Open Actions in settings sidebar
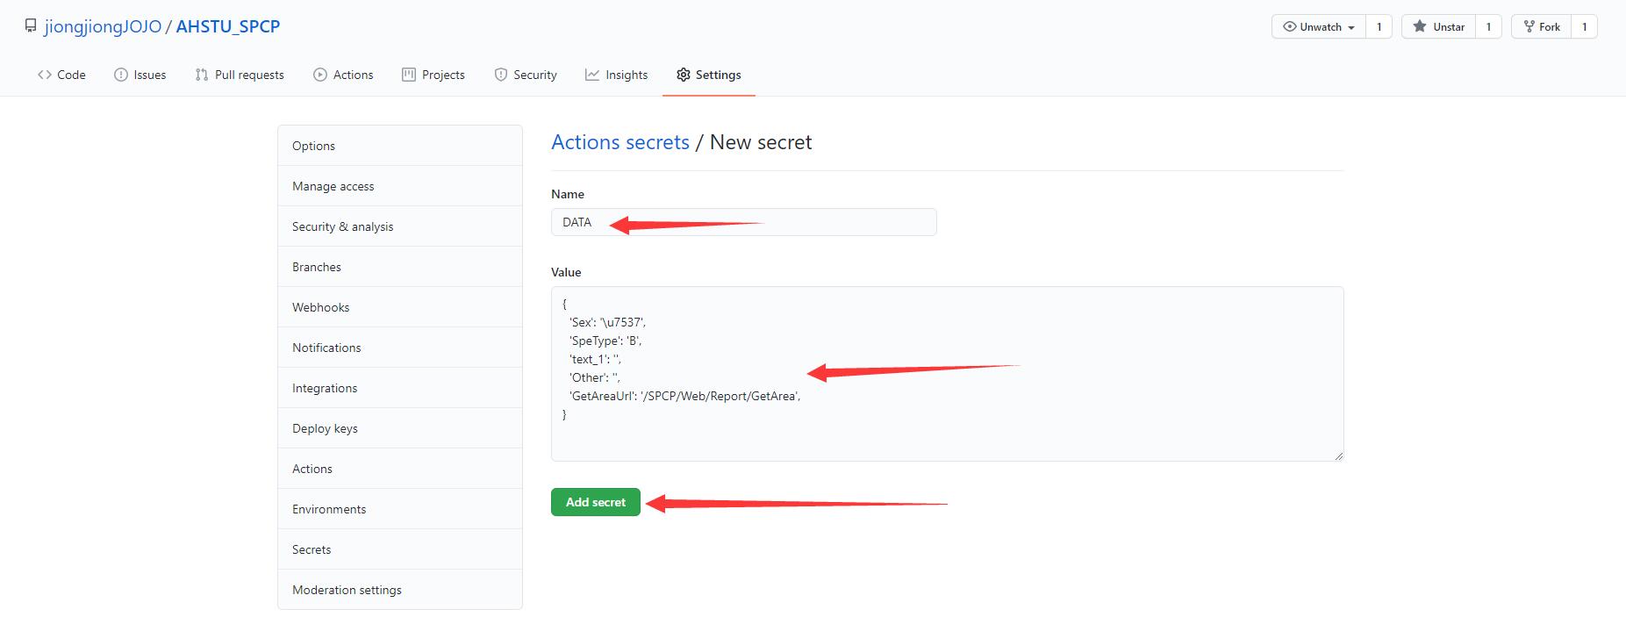Image resolution: width=1626 pixels, height=624 pixels. tap(400, 469)
